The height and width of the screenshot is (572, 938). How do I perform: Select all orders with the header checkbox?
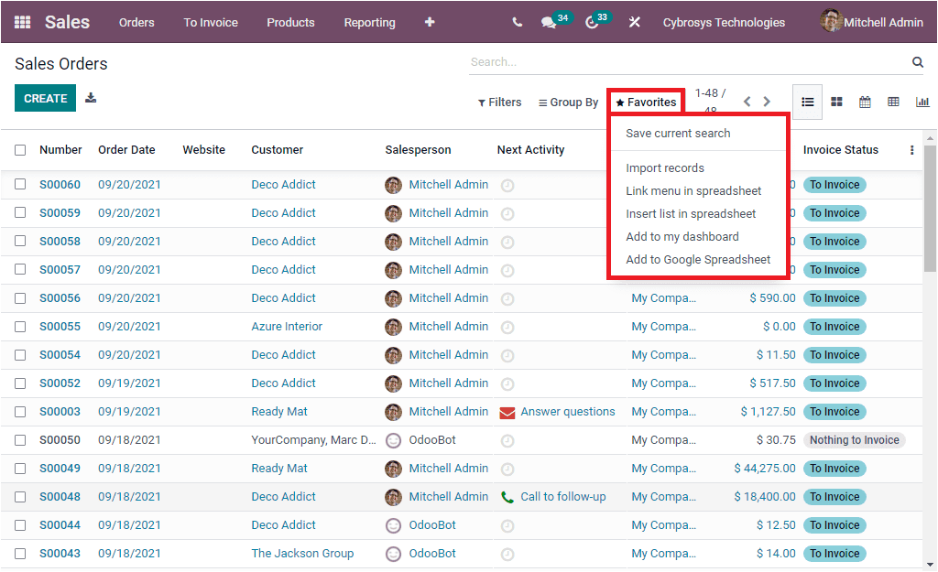[20, 149]
